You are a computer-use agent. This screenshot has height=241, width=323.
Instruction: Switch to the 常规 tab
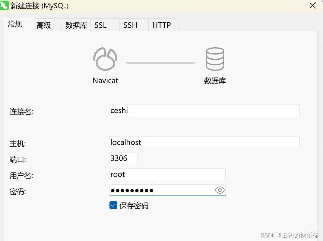(18, 24)
